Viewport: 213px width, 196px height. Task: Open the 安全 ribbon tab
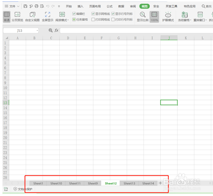[x=156, y=6]
